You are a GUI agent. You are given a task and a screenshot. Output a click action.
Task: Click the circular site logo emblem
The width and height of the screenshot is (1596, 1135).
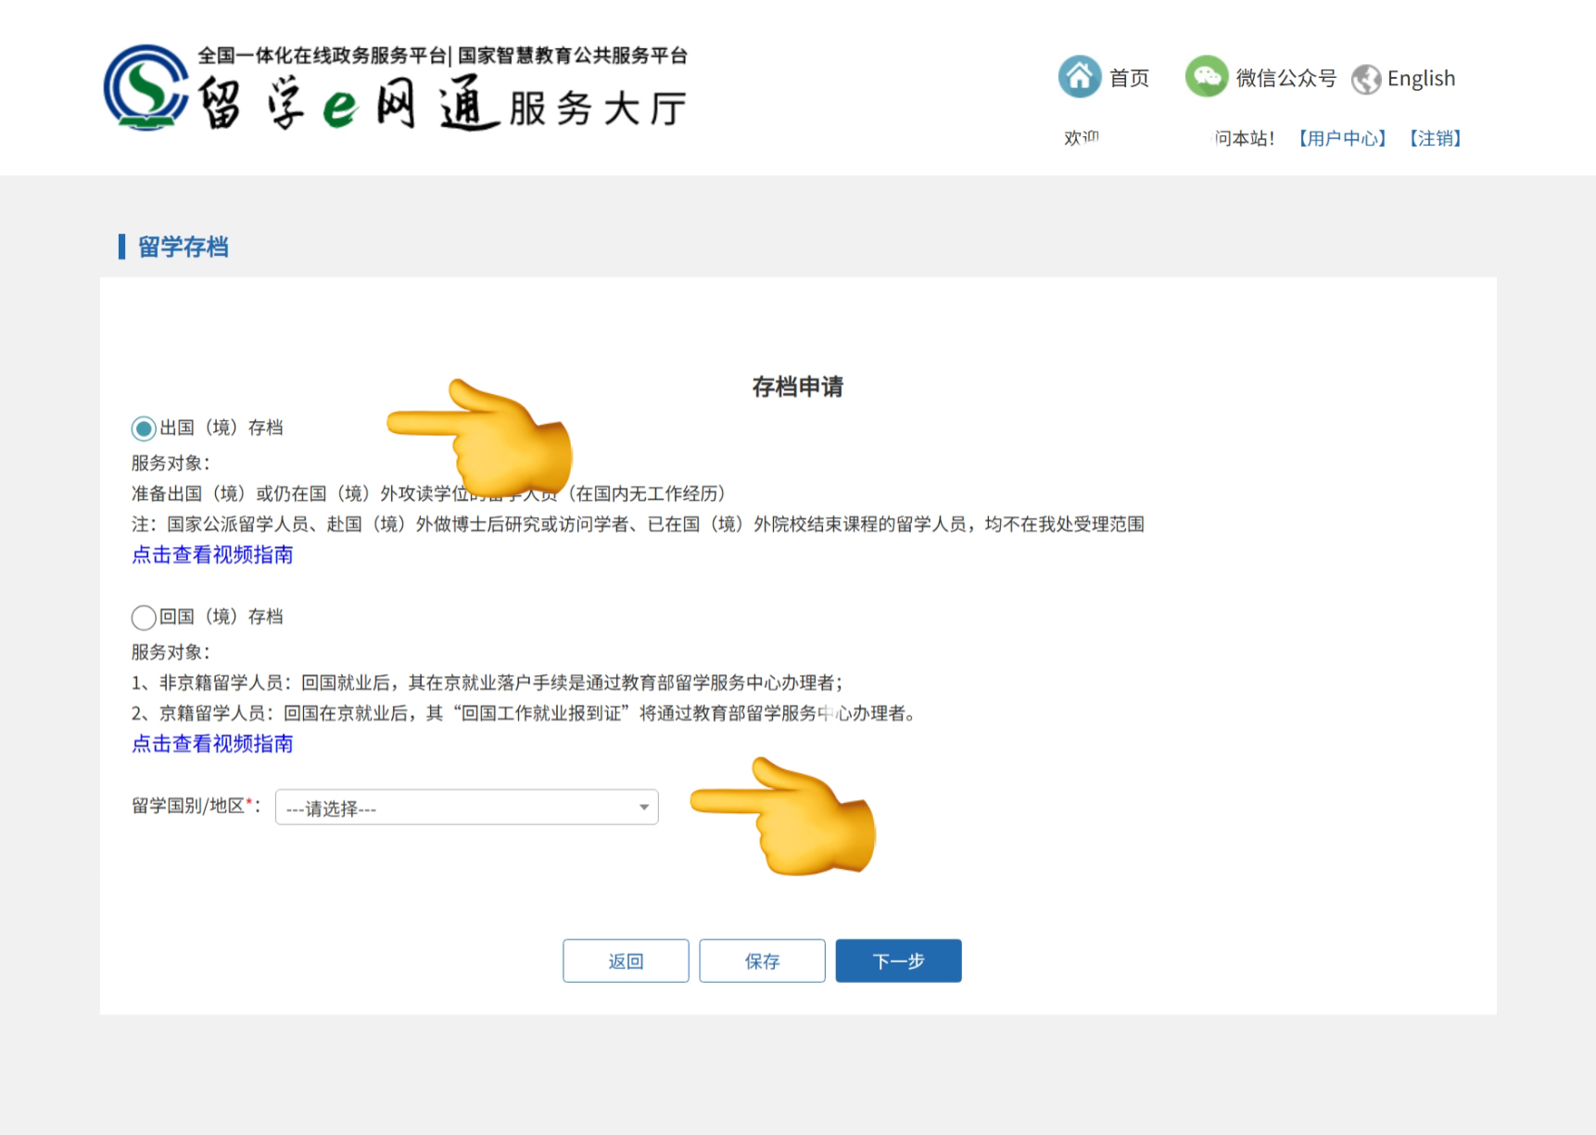146,88
